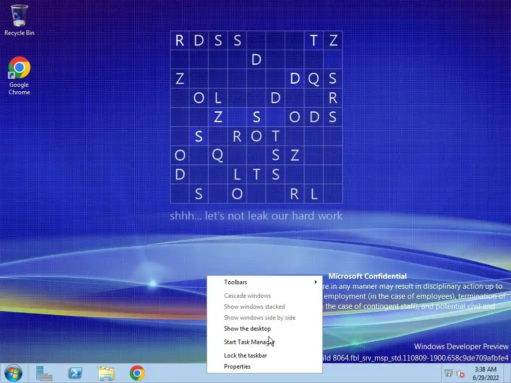Viewport: 511px width, 383px height.
Task: Choose Show windows stacked
Action: click(x=264, y=307)
